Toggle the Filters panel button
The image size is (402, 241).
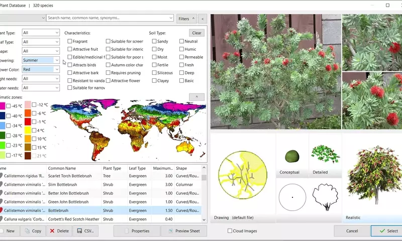[186, 19]
